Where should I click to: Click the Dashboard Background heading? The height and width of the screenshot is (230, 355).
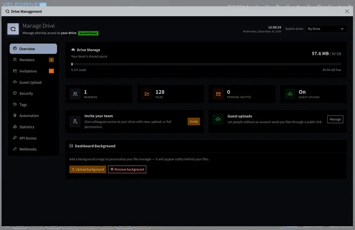click(x=95, y=146)
